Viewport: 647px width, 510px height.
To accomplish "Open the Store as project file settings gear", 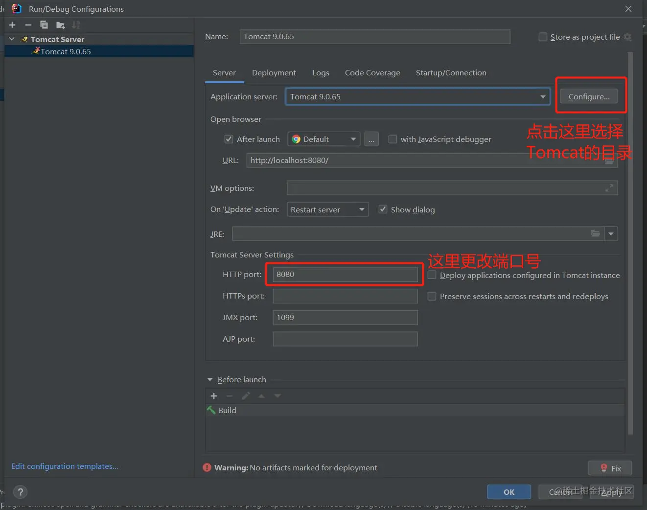I will click(628, 37).
